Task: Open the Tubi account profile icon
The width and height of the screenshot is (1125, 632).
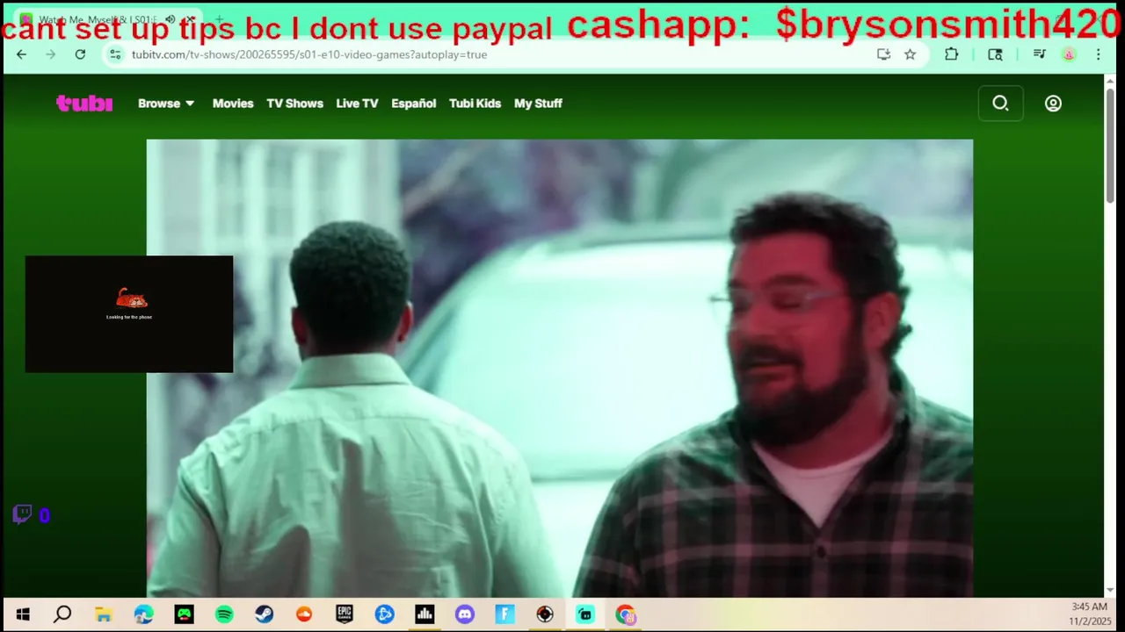Action: click(1053, 104)
